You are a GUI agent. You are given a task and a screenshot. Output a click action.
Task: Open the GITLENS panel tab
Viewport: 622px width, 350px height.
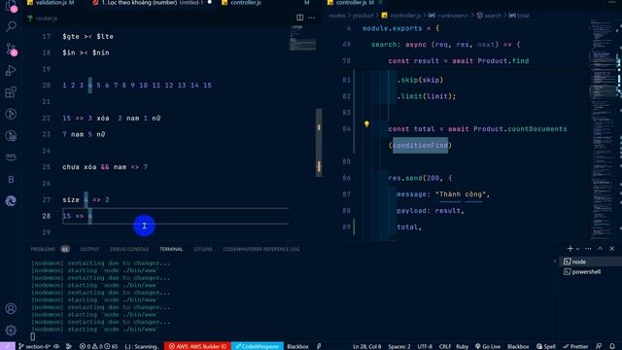point(203,249)
